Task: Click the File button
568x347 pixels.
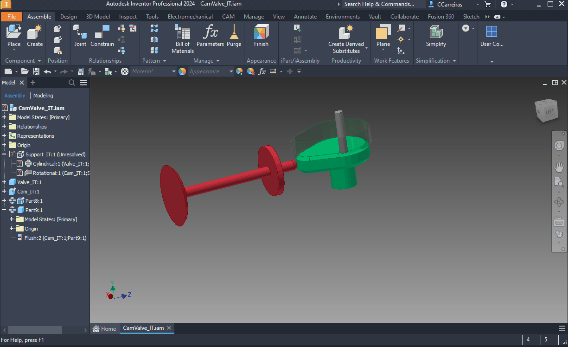Action: pyautogui.click(x=12, y=17)
